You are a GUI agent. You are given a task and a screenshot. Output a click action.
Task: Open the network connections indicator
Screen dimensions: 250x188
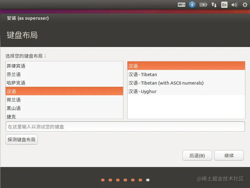pyautogui.click(x=214, y=5)
